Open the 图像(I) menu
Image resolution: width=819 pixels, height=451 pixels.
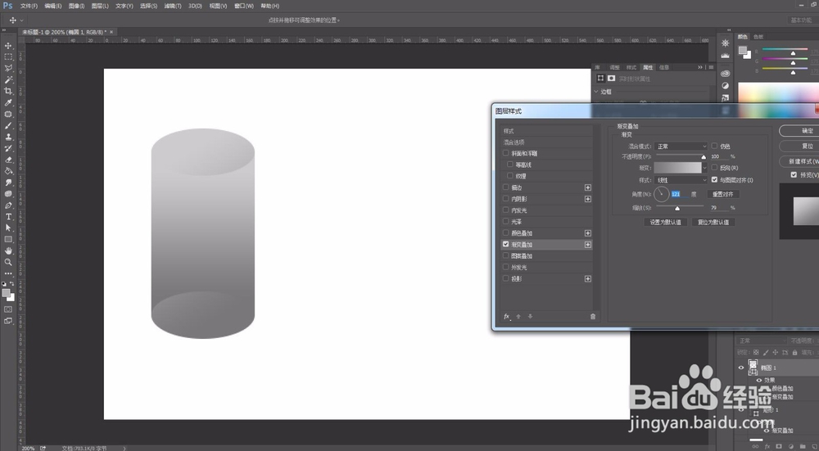pos(76,6)
